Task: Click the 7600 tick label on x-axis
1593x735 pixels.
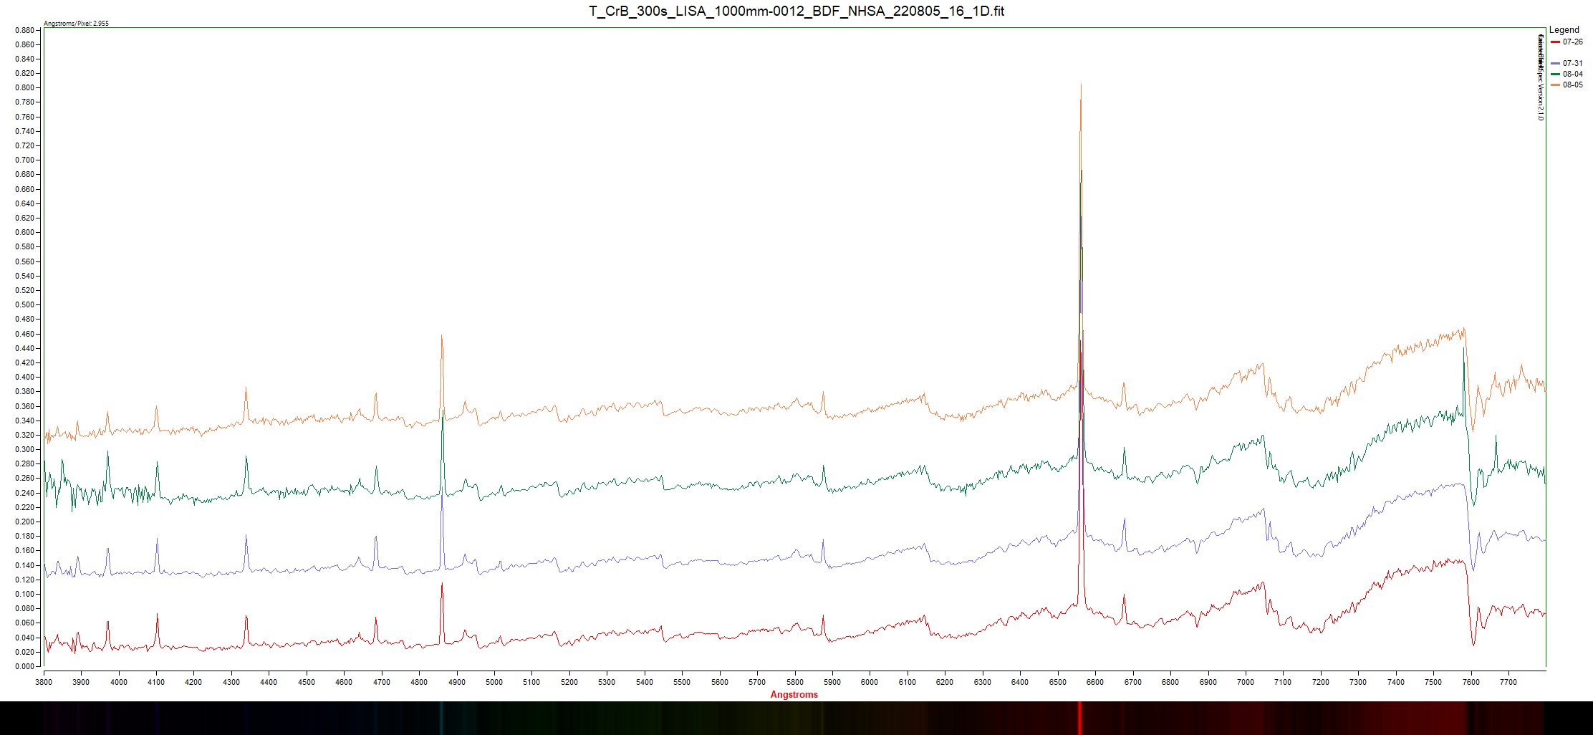Action: click(1471, 682)
